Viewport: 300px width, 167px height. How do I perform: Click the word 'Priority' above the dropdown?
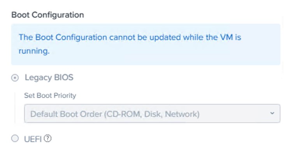pyautogui.click(x=65, y=96)
